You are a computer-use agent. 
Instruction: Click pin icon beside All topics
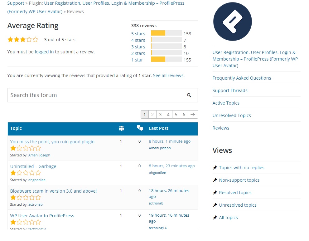215,218
